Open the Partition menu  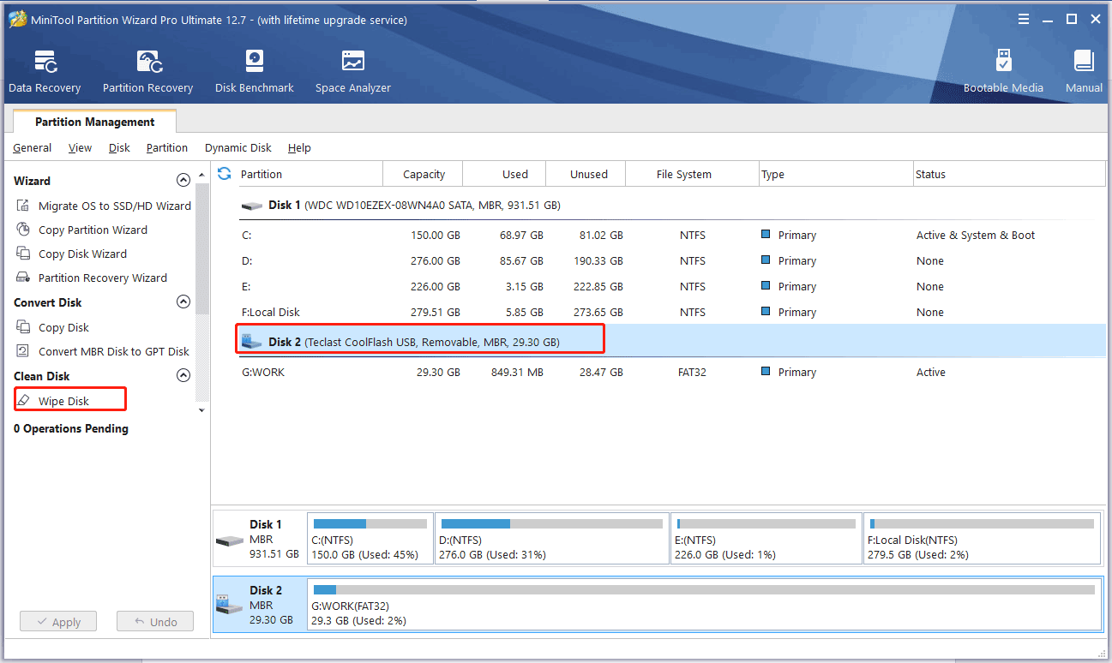[167, 148]
